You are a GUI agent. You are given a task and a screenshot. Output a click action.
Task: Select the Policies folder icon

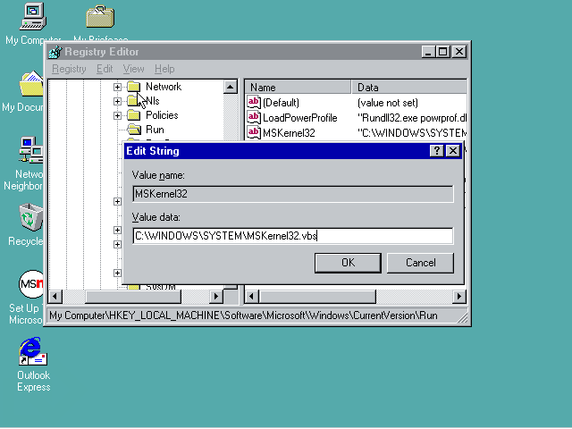(x=134, y=115)
